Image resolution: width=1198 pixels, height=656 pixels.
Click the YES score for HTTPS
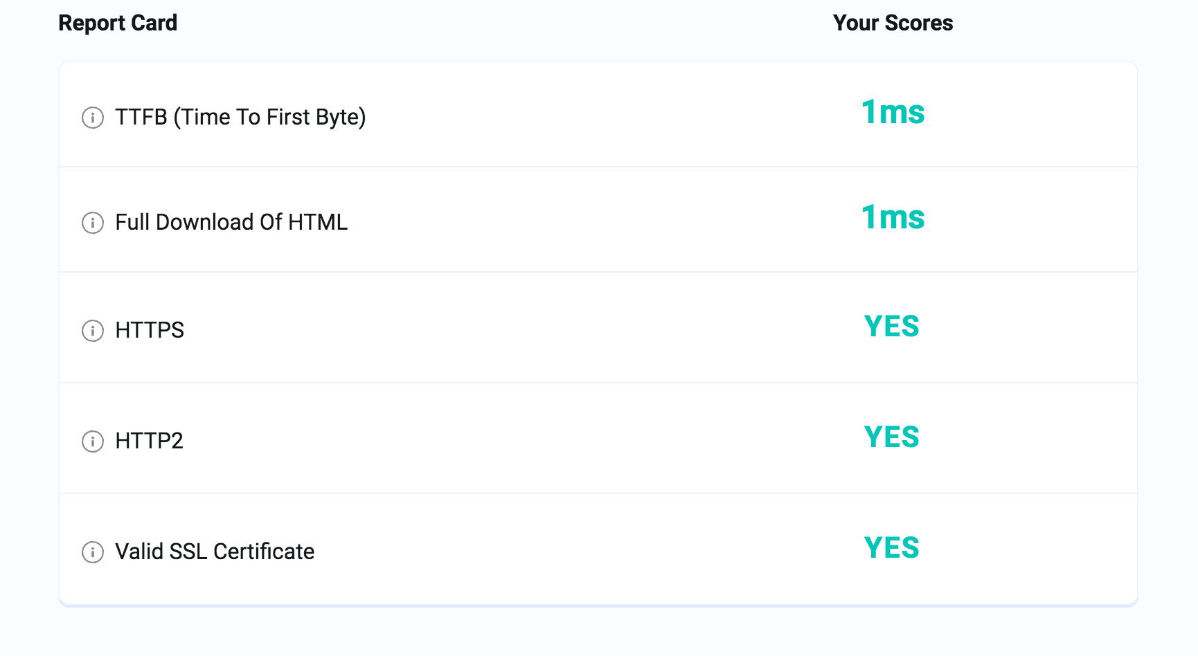(891, 327)
